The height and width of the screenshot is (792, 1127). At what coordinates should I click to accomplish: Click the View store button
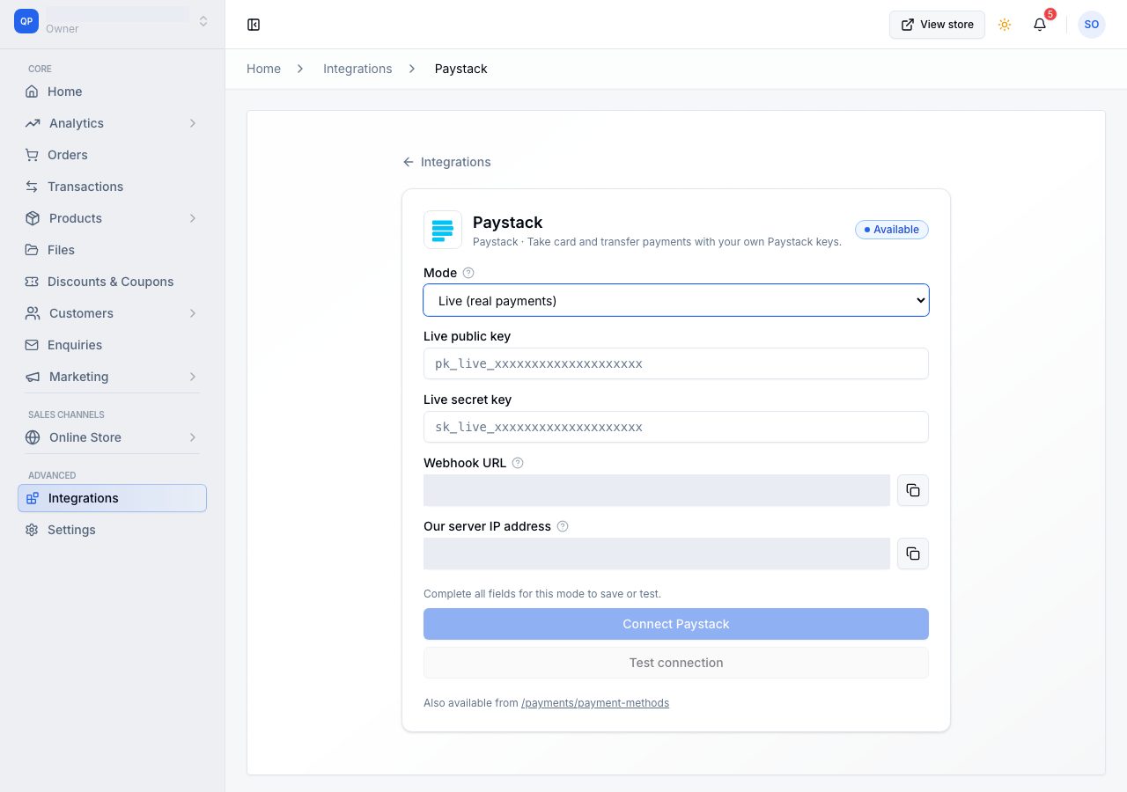click(x=937, y=25)
